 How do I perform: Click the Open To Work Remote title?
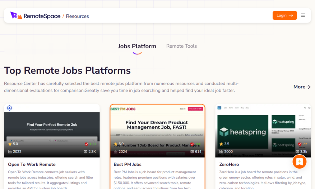[32, 164]
